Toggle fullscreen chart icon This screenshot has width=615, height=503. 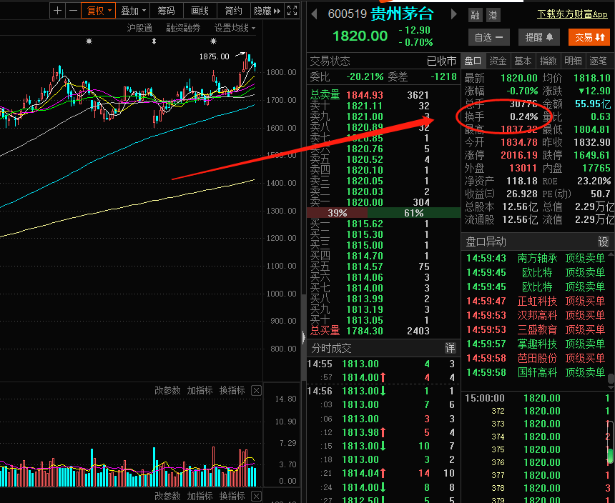(292, 11)
